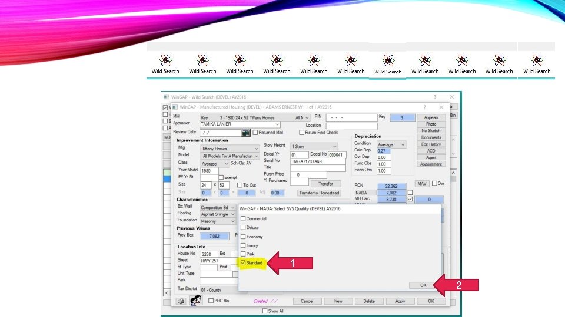This screenshot has width=565, height=317.
Task: Check the PRC Bin checkbox
Action: (211, 301)
